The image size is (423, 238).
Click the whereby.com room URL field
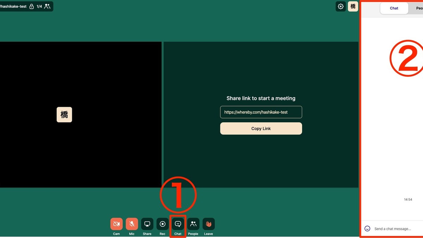pos(261,112)
